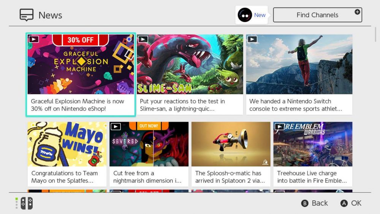Viewport: 380px width, 214px height.
Task: Click headline "Graceful Explosion Machine is now 30% off"
Action: click(x=78, y=105)
